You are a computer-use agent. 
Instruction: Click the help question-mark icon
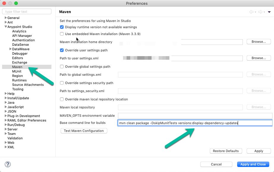[7, 164]
